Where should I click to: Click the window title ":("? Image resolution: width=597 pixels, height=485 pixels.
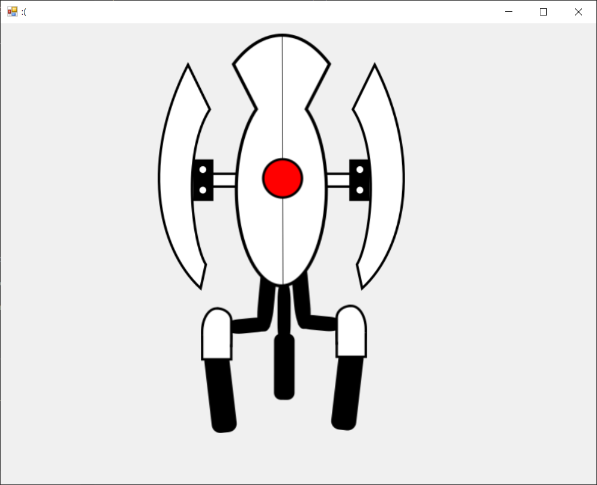pyautogui.click(x=24, y=12)
